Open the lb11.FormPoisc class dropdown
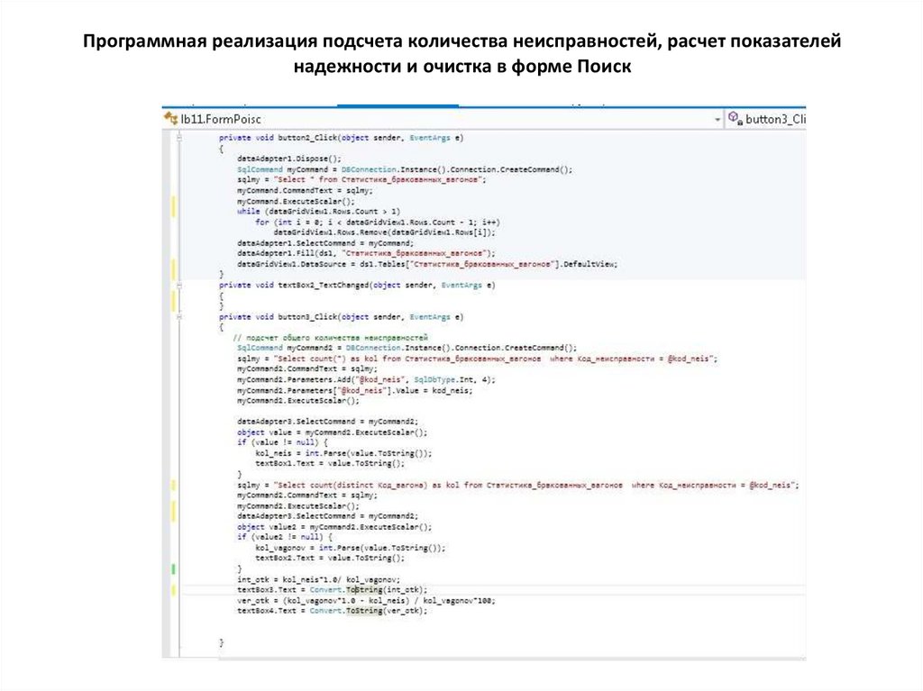 click(x=443, y=119)
